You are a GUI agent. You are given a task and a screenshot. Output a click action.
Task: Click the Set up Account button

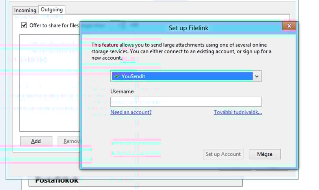(223, 154)
